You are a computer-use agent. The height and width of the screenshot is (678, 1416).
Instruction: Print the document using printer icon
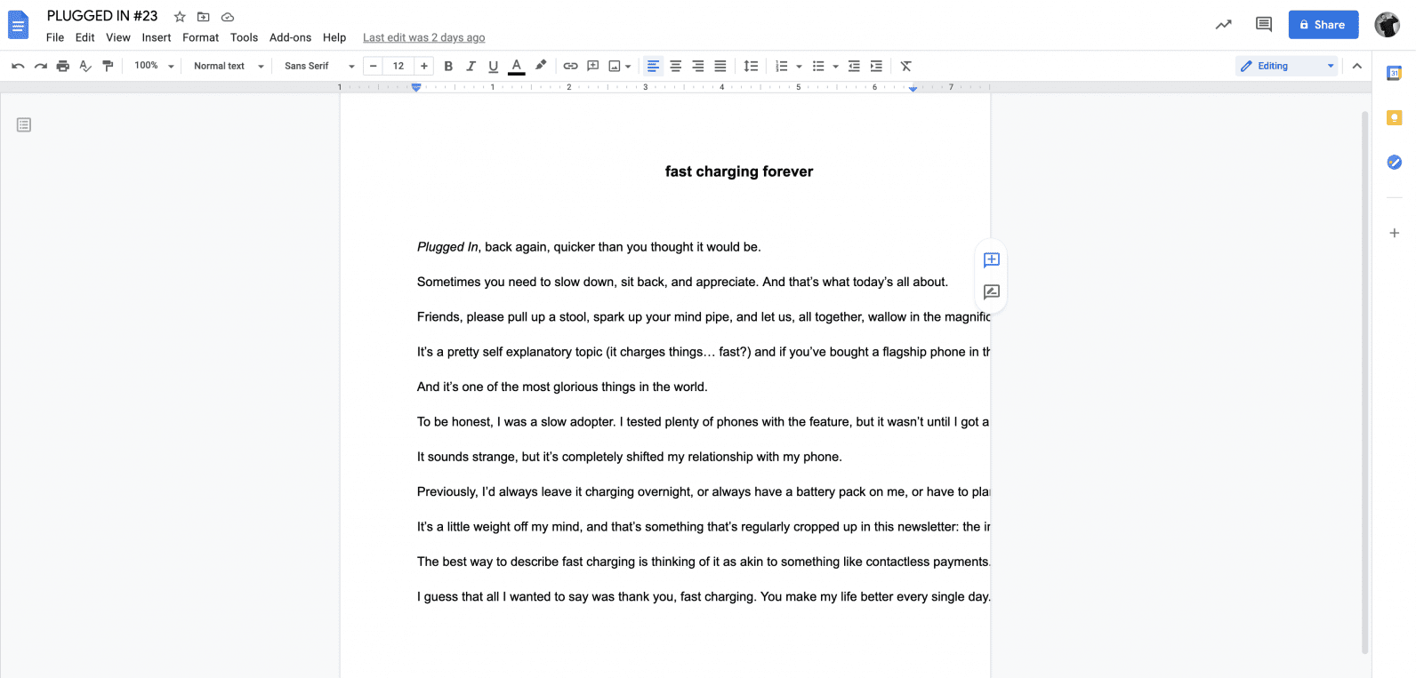coord(62,66)
